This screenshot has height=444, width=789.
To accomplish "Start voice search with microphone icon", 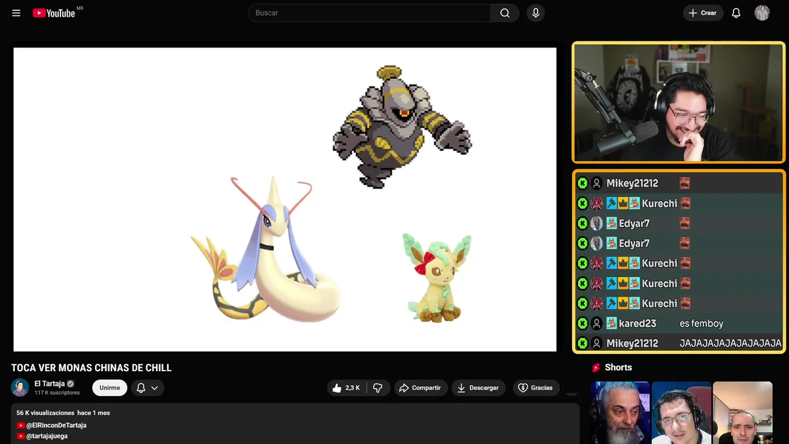I will (x=536, y=13).
